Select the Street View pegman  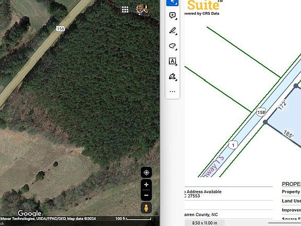click(146, 208)
